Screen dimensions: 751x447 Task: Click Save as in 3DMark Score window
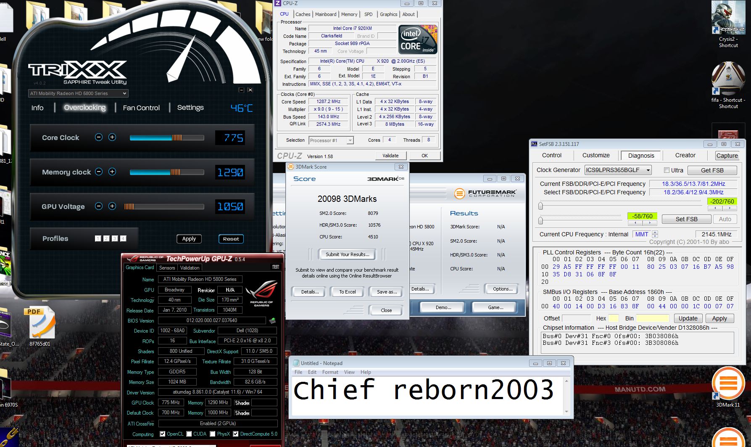point(387,292)
